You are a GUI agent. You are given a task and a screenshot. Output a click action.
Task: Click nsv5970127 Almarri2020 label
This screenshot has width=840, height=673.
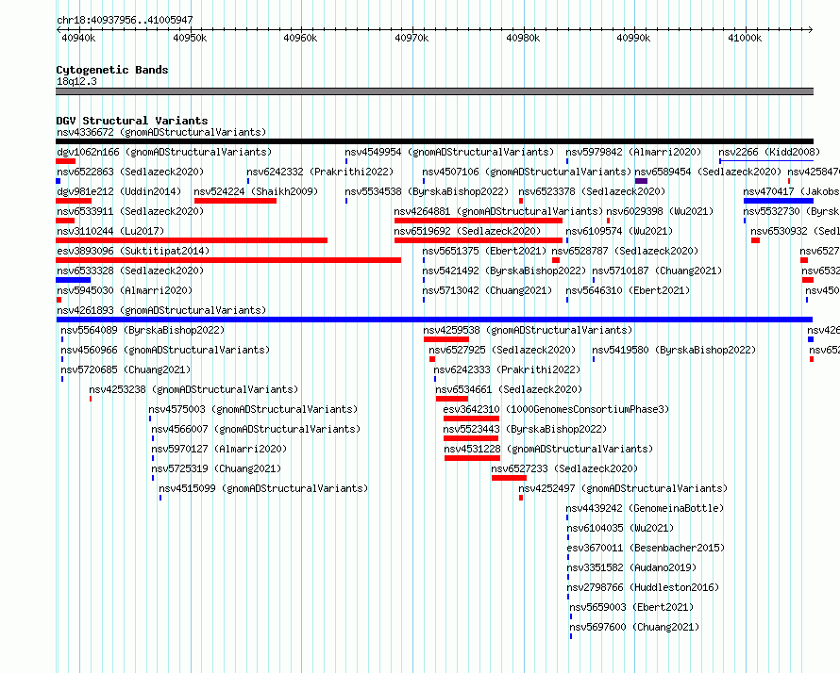point(219,449)
